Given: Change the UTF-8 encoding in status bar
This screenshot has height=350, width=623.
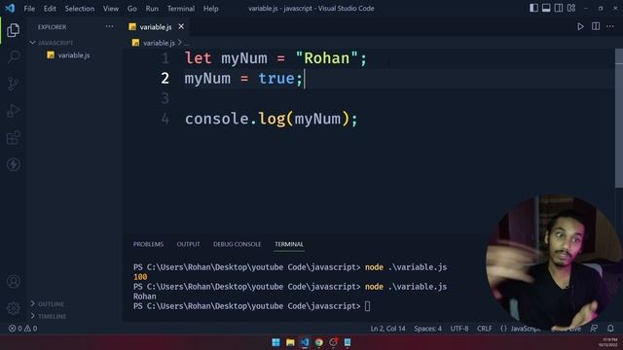Looking at the screenshot, I should tap(459, 329).
